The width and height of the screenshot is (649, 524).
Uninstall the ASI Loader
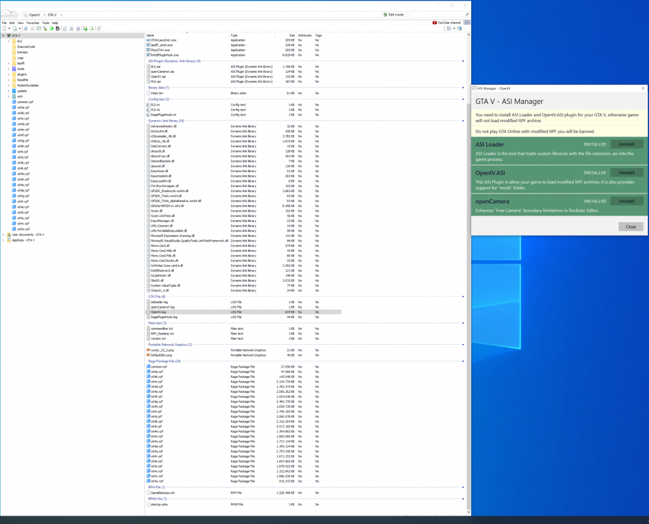click(626, 144)
